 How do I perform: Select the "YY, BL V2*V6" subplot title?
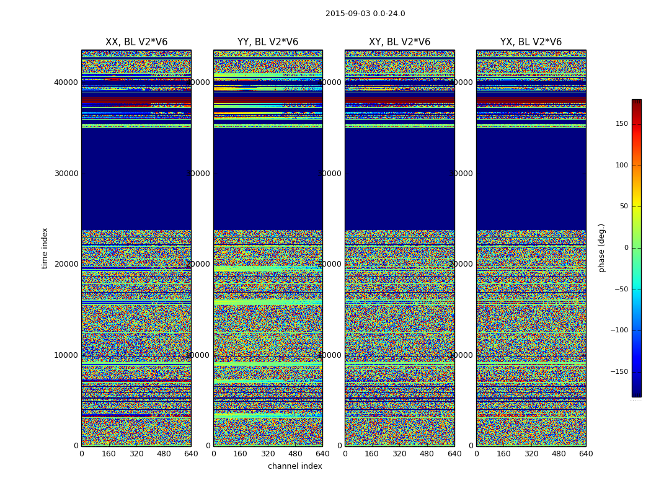268,42
